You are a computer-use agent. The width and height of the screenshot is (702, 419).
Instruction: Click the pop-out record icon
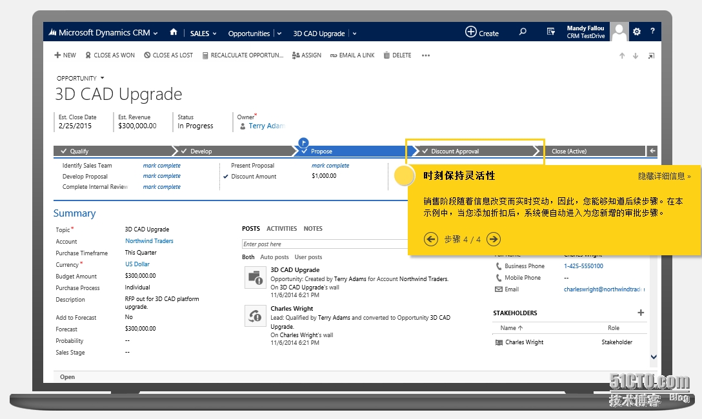click(x=651, y=56)
